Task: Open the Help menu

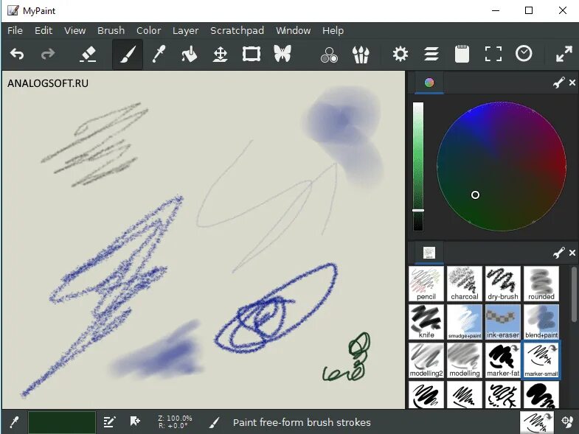Action: point(333,31)
